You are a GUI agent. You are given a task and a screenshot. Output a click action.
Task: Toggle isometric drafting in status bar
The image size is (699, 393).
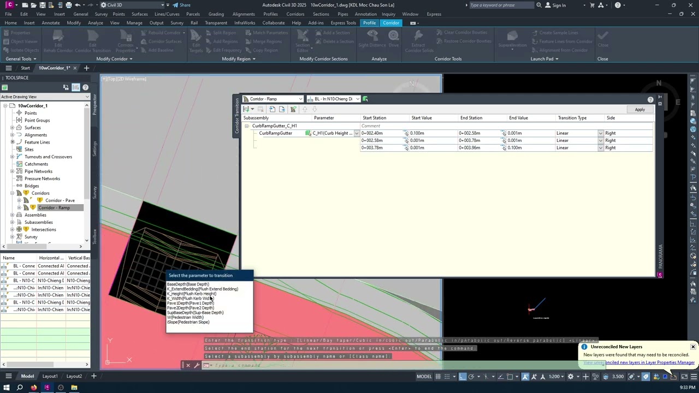click(x=485, y=376)
